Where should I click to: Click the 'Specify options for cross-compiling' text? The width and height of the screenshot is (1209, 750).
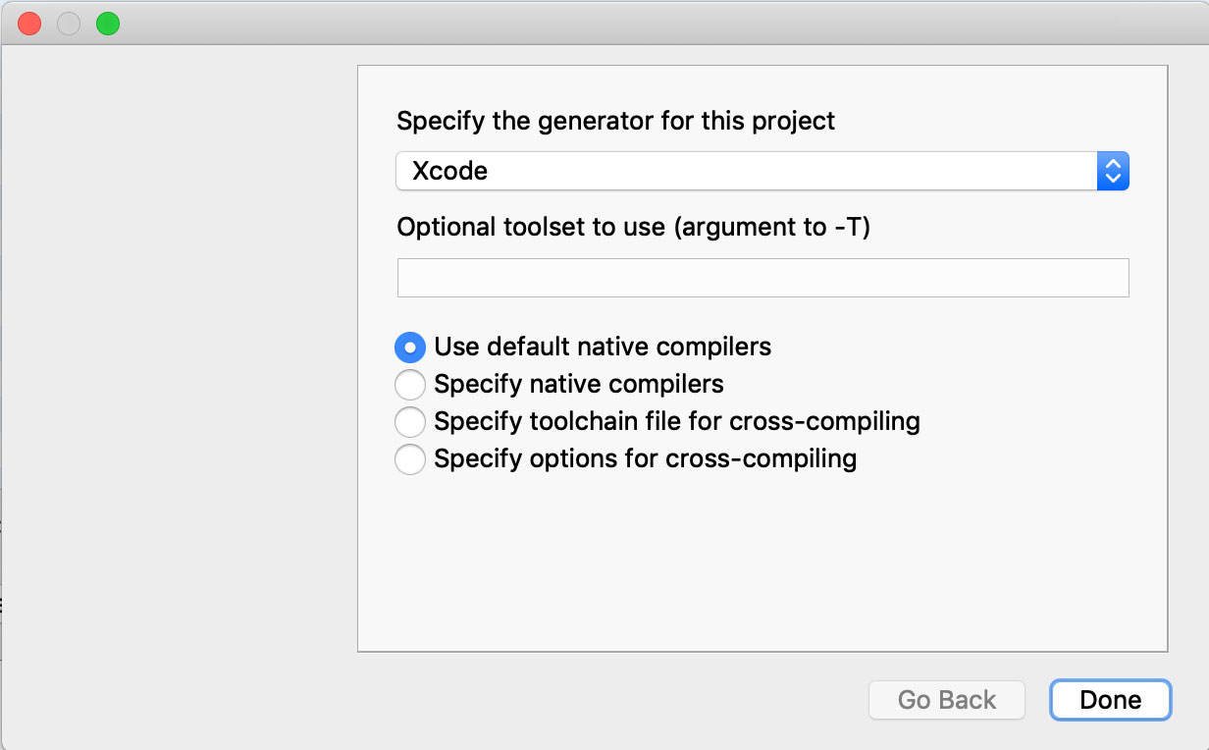[x=646, y=459]
